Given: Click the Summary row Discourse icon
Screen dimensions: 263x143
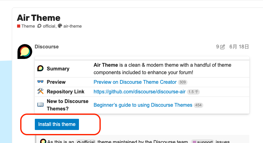Looking at the screenshot, I should click(x=40, y=69).
